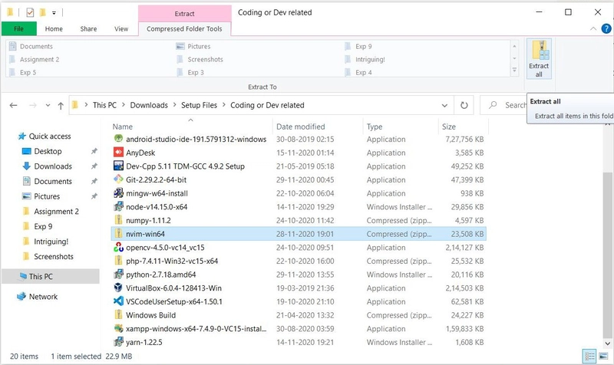Viewport: 614px width, 365px height.
Task: Click the AnyDesk application icon
Action: (x=118, y=152)
